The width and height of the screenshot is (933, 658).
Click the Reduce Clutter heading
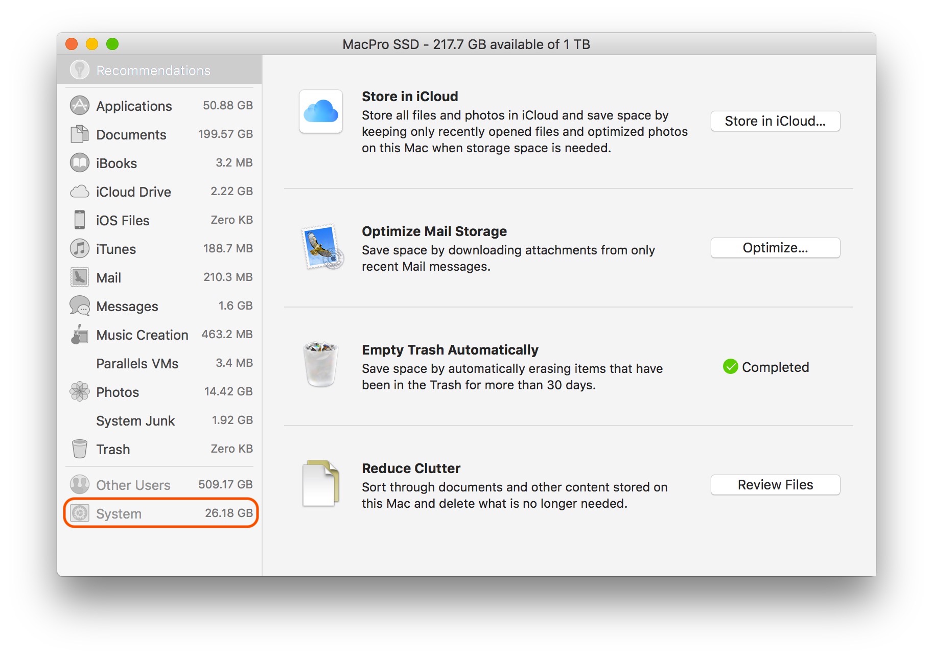point(411,468)
